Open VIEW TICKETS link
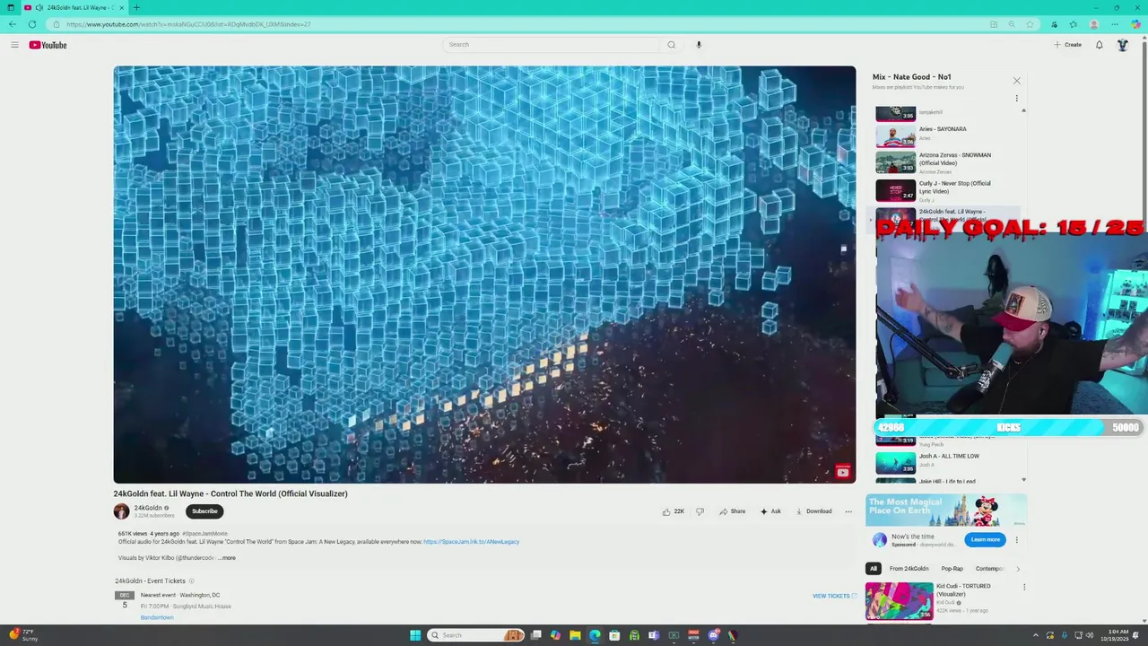Image resolution: width=1148 pixels, height=646 pixels. tap(834, 596)
